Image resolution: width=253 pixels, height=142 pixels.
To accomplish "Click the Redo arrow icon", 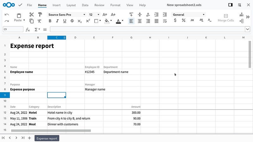I will (x=7, y=21).
